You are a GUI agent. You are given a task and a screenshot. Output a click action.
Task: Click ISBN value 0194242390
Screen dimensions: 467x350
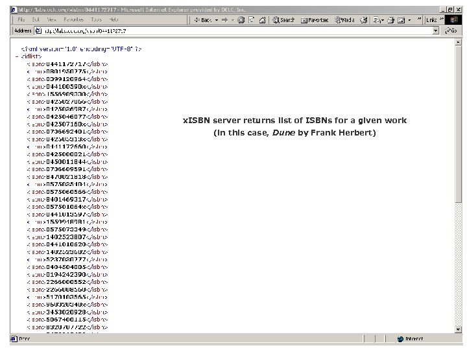(x=66, y=274)
